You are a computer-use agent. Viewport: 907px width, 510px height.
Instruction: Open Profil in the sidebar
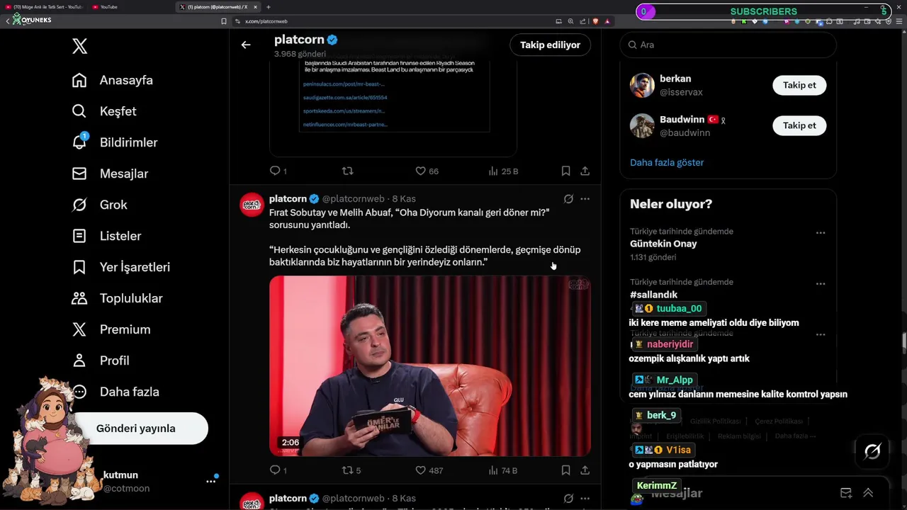coord(101,361)
